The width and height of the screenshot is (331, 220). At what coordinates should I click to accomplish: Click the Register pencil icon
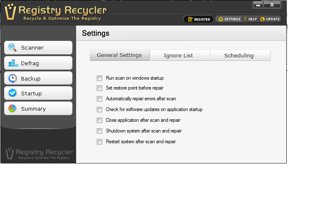[190, 19]
